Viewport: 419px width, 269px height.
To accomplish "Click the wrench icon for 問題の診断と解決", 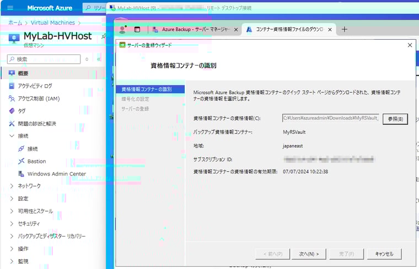I will click(x=12, y=123).
